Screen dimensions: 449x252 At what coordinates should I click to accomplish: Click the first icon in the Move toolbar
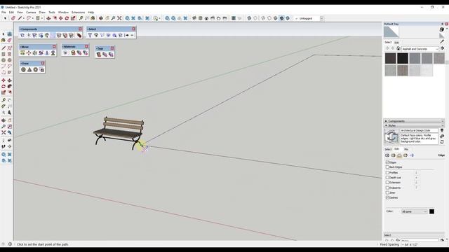(x=22, y=53)
